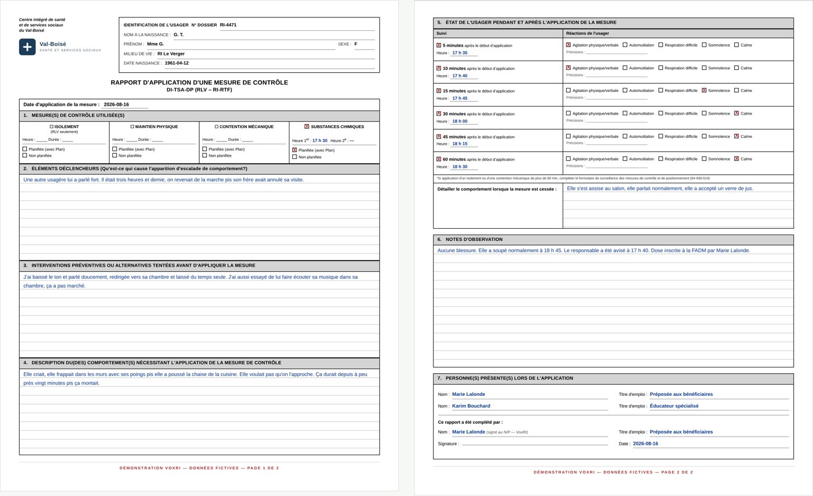Check the CONTENTION MÉCANIQUE measure checkbox
This screenshot has width=813, height=496.
pos(217,126)
